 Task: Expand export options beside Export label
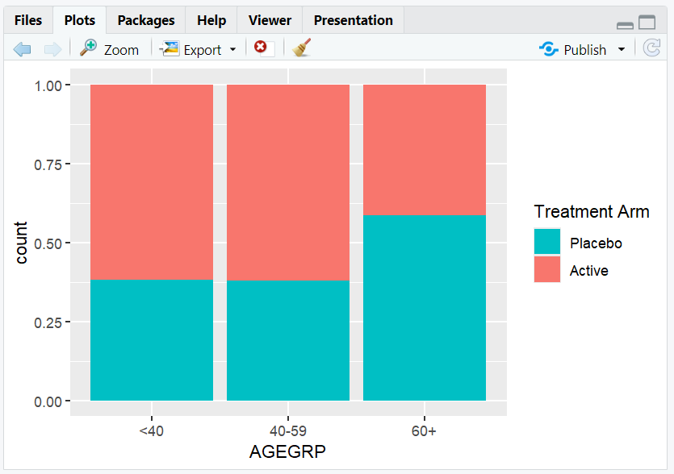(x=232, y=49)
